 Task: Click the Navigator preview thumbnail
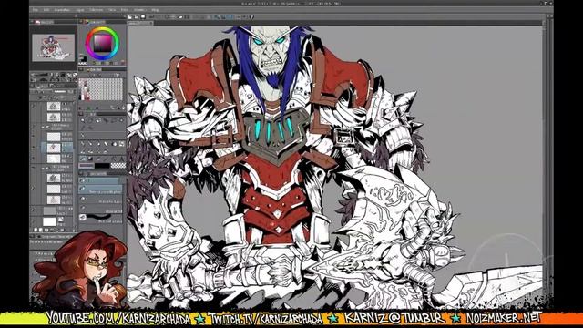click(x=53, y=47)
